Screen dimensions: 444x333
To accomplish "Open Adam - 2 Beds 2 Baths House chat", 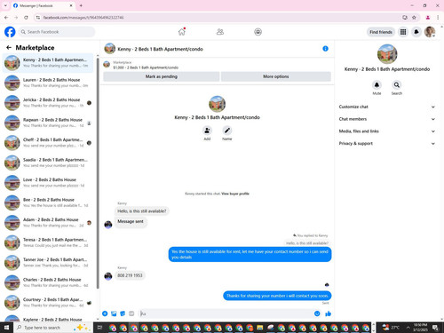I will tap(48, 223).
